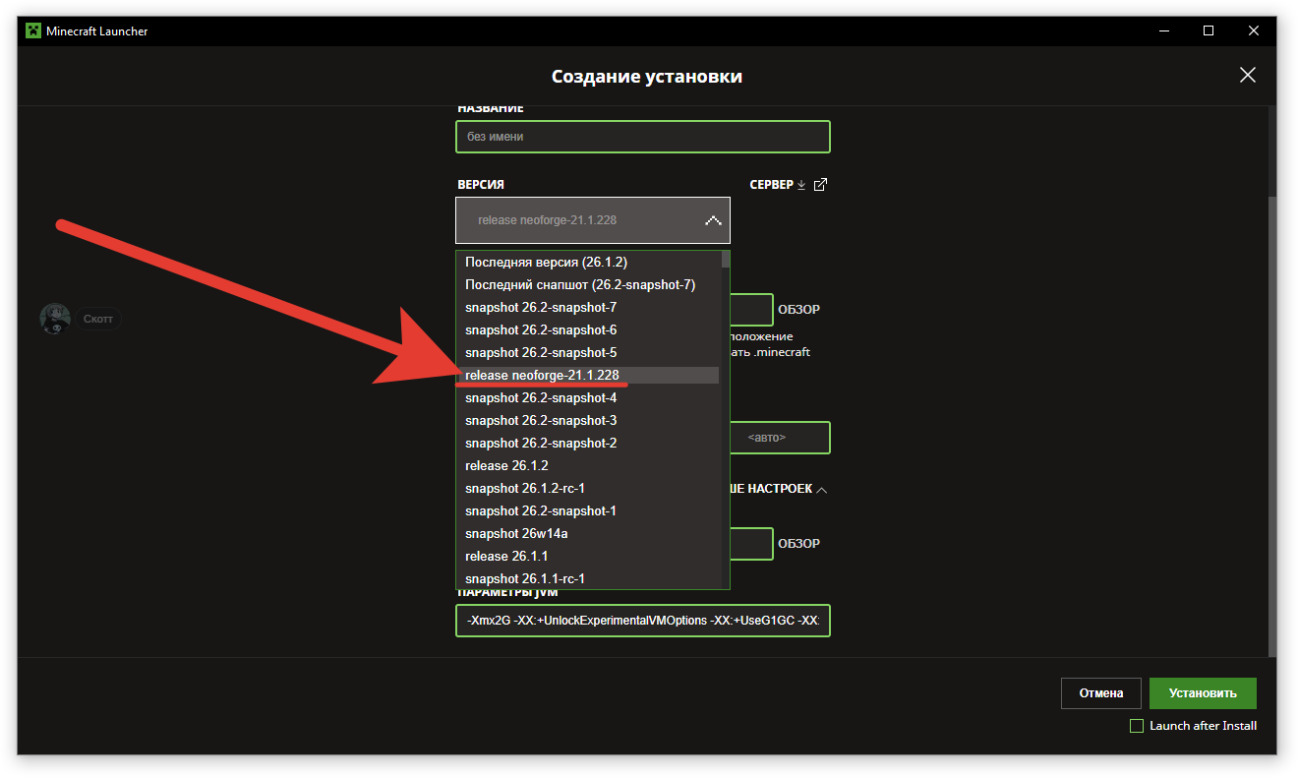Select "release 26.1.1" option

[588, 557]
